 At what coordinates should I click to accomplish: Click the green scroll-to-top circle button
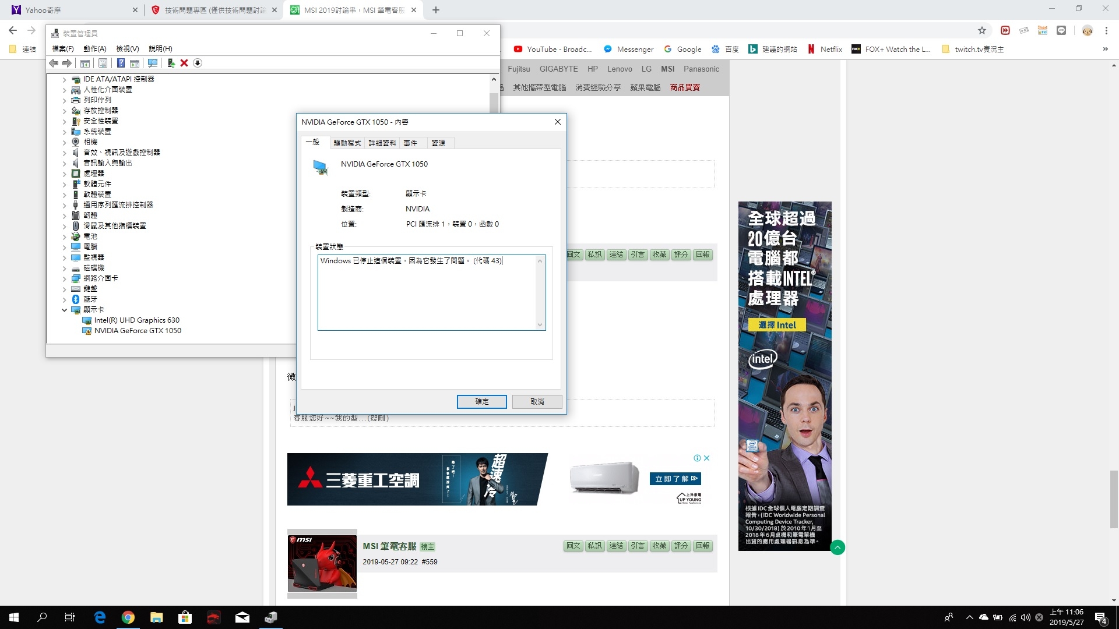click(838, 547)
